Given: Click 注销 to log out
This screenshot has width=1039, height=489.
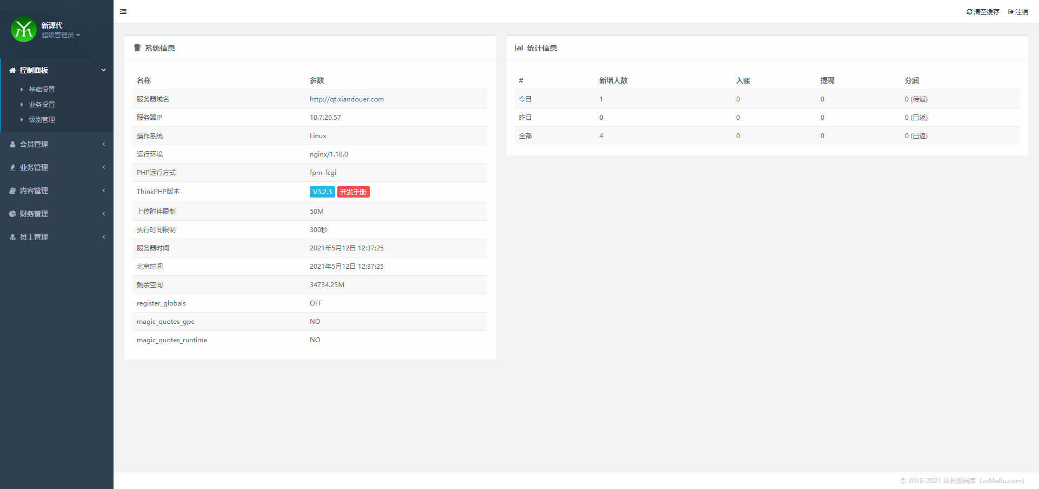Looking at the screenshot, I should tap(1022, 12).
